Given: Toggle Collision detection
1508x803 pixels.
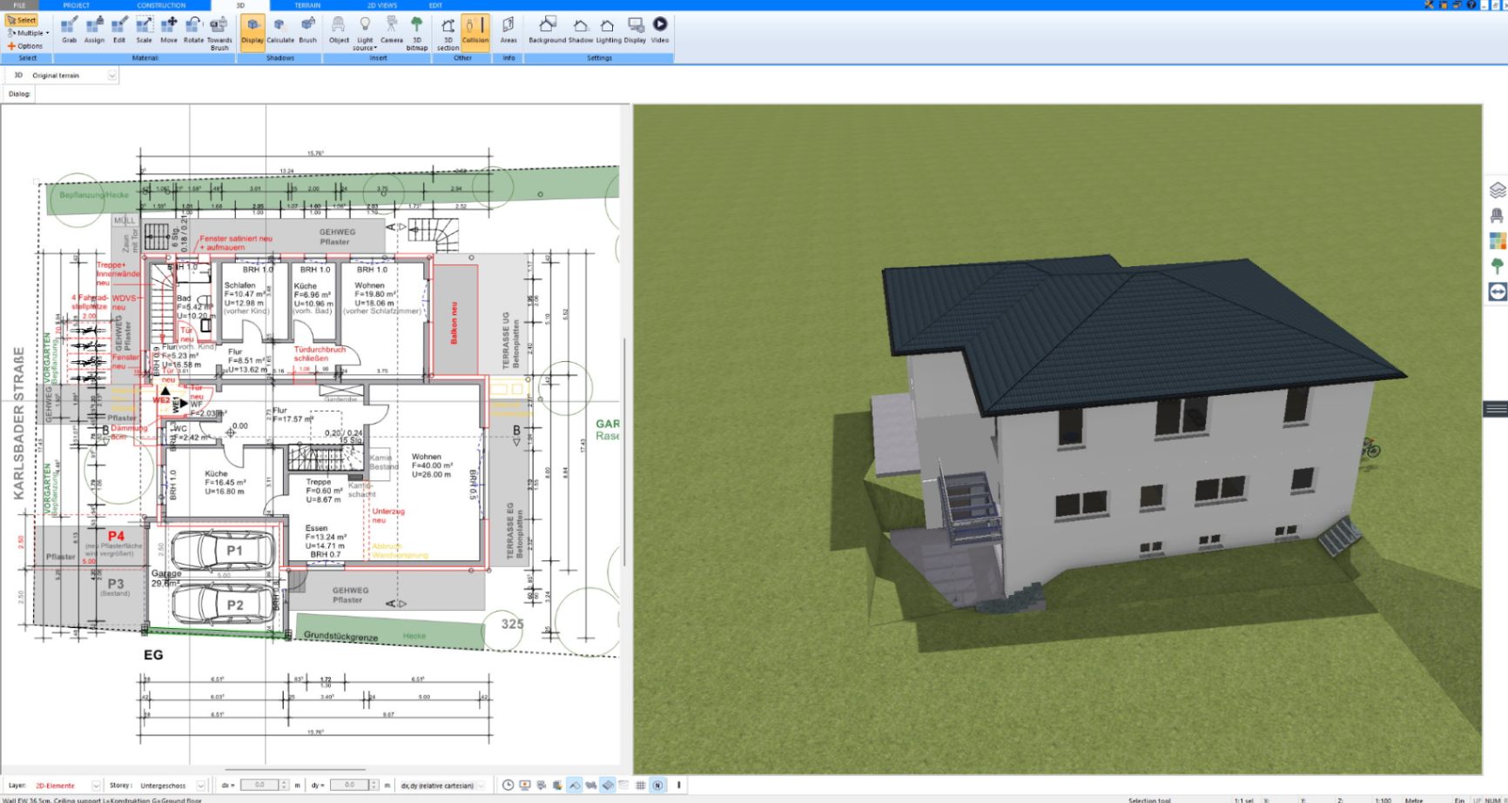Looking at the screenshot, I should [475, 32].
